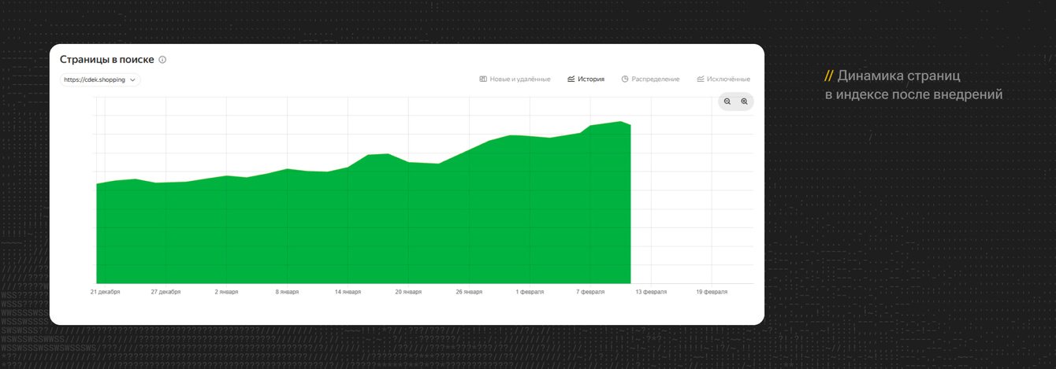This screenshot has width=1056, height=369.
Task: Click the icon left of Новые и удалённые
Action: (483, 79)
